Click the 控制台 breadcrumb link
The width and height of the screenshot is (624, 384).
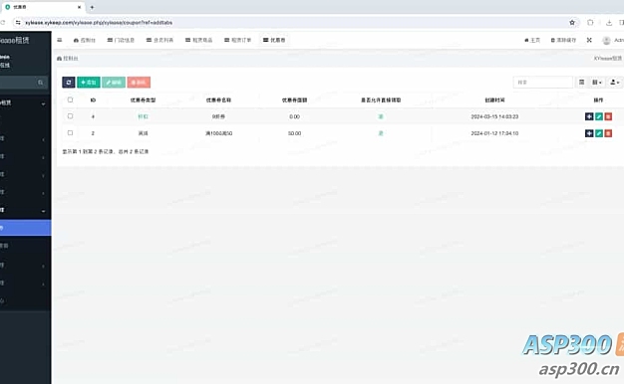(x=68, y=59)
